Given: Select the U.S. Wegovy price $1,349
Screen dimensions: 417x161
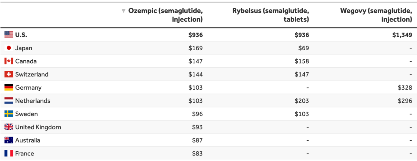Looking at the screenshot, I should coord(402,35).
